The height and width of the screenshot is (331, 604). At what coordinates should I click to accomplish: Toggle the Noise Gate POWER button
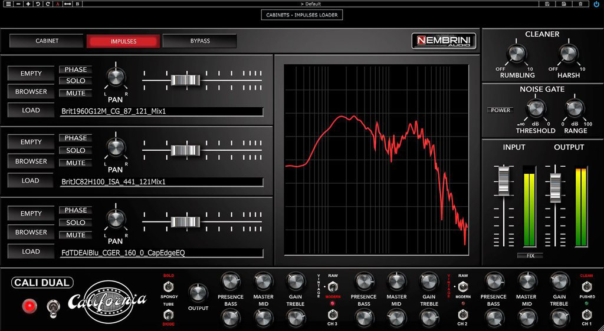point(500,110)
